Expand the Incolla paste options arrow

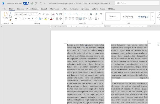6,20
